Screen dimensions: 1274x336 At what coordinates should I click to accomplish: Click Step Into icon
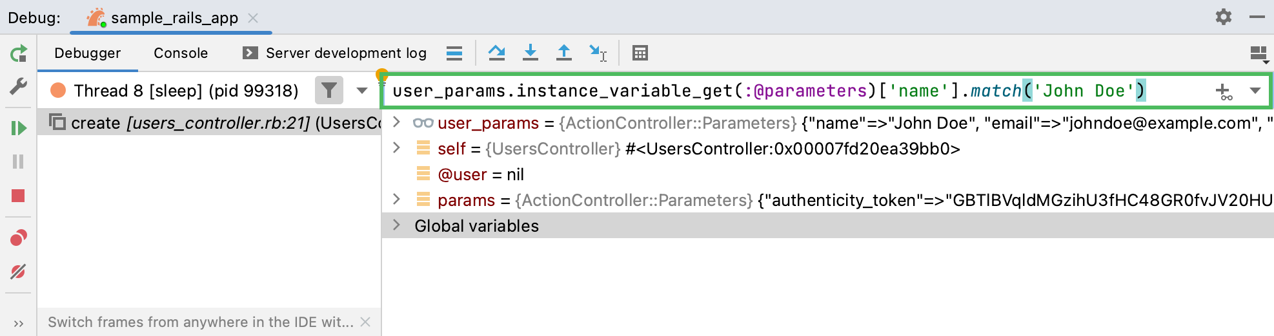[531, 53]
